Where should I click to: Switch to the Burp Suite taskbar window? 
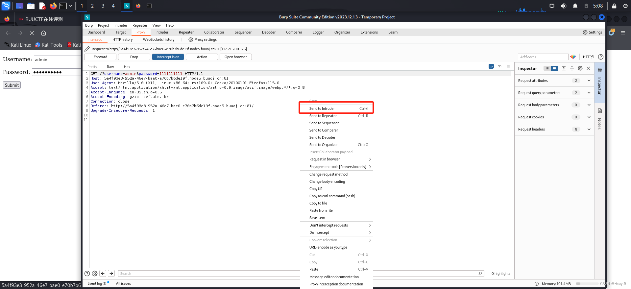point(127,6)
